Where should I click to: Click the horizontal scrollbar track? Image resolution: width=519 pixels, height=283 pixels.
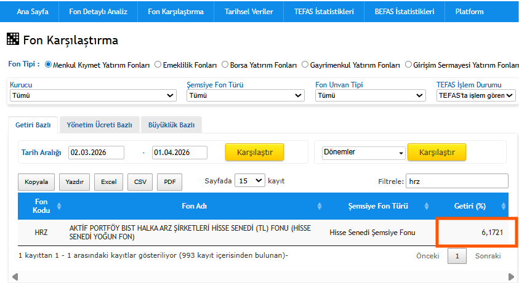(x=263, y=276)
